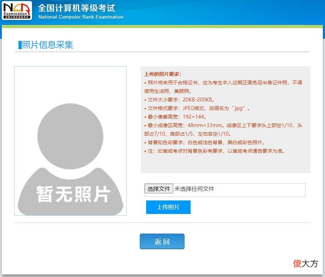This screenshot has height=277, width=325.
Task: Click the NCRE Examination logo
Action: coord(17,10)
